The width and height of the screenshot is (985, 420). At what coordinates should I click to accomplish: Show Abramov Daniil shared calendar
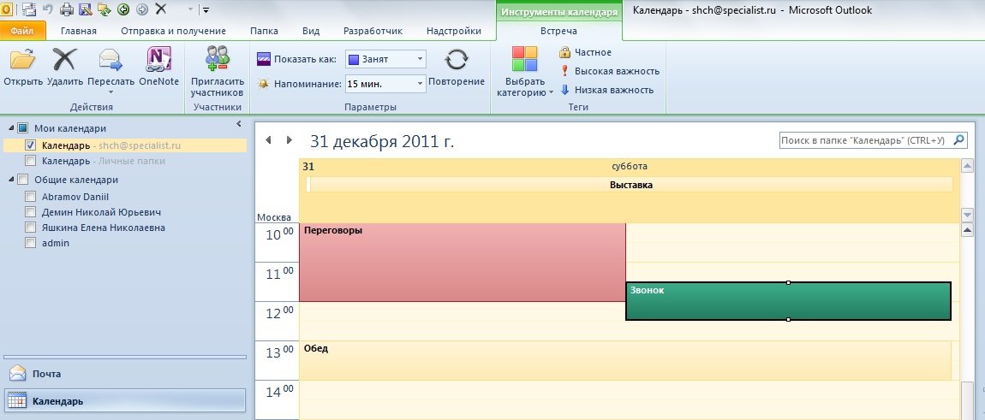pyautogui.click(x=31, y=196)
